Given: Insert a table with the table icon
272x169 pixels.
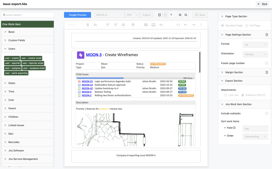Looking at the screenshot, I should [x=146, y=25].
